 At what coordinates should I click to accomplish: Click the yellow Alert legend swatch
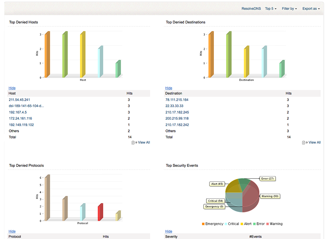point(242,224)
